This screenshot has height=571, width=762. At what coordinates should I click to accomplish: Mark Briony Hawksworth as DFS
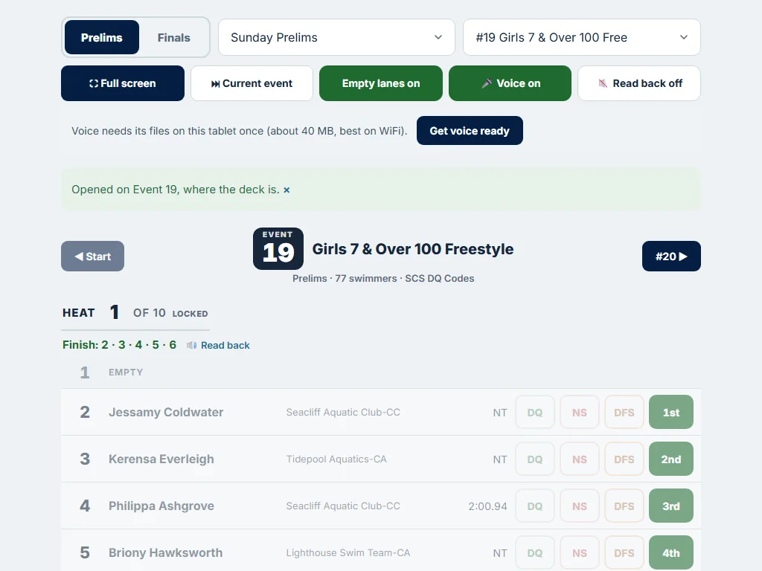tap(624, 552)
